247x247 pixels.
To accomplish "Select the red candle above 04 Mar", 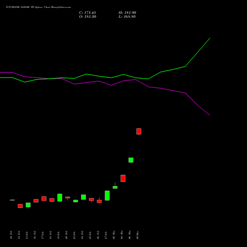I will (x=123, y=178).
